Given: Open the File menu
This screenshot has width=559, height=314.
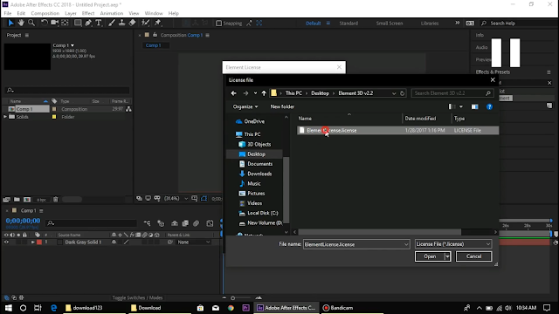Looking at the screenshot, I should coord(8,13).
